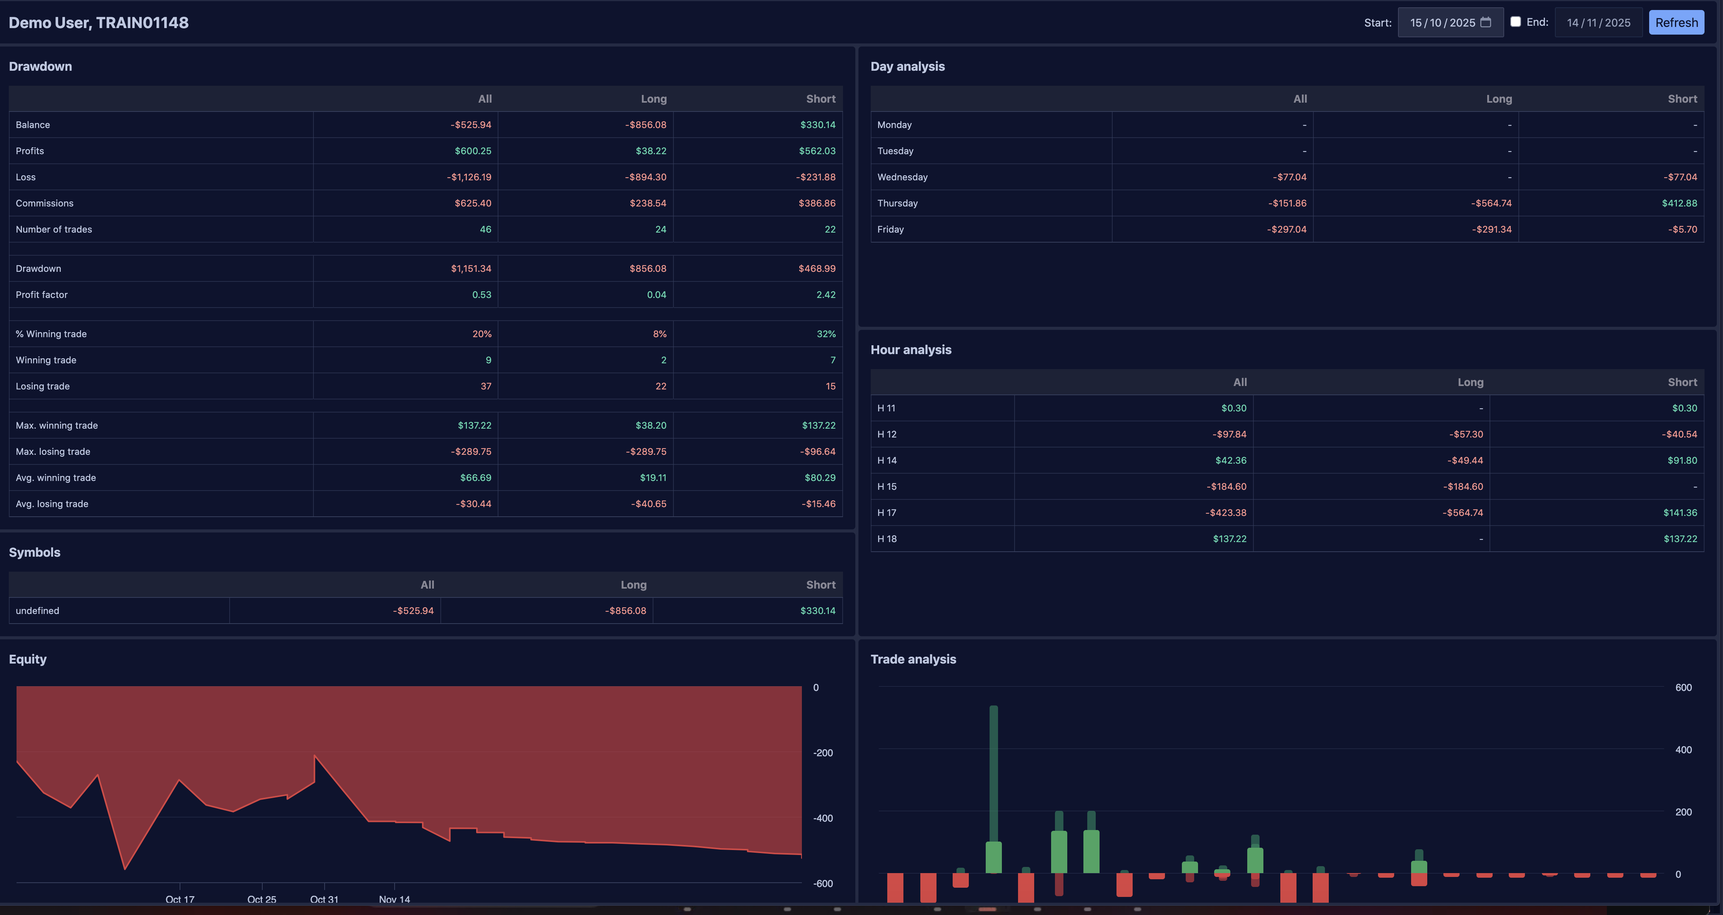Click the Friday row in Day analysis
This screenshot has height=915, width=1723.
pyautogui.click(x=890, y=230)
